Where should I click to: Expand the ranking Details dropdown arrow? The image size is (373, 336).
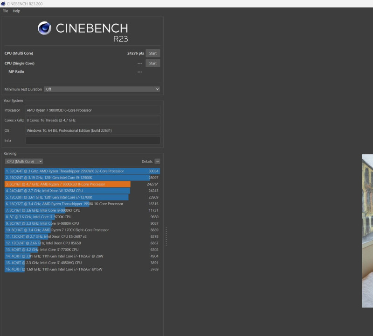[x=157, y=161]
